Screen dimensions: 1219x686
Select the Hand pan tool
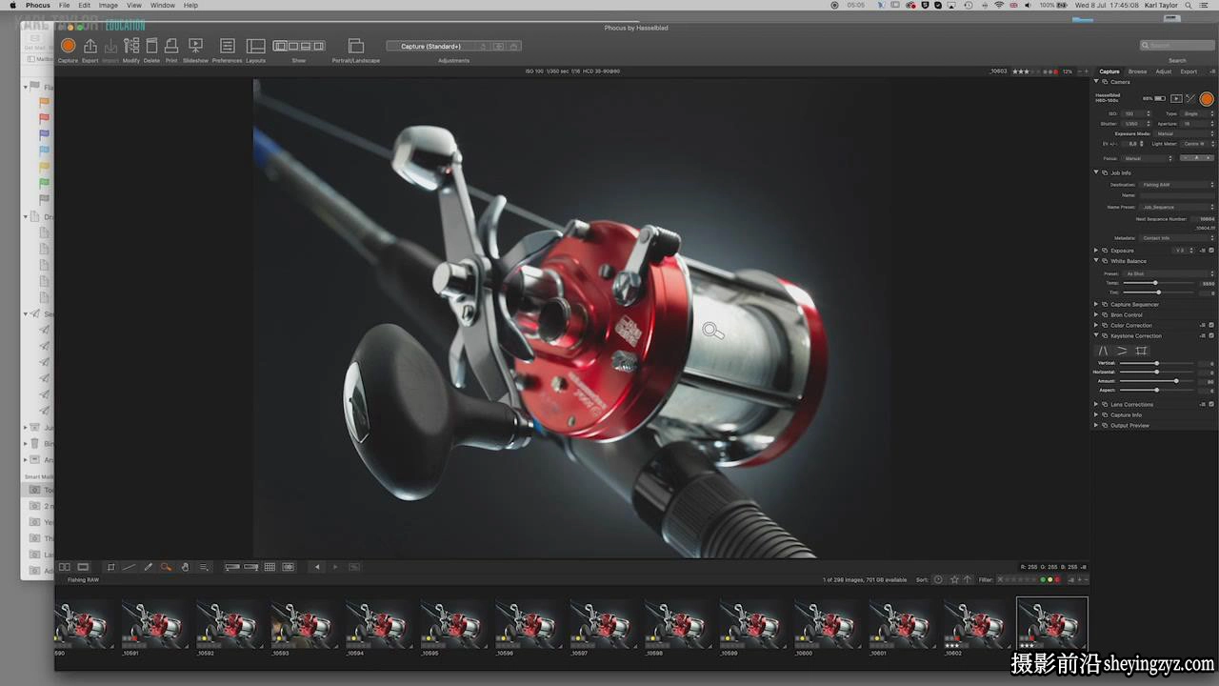(185, 567)
